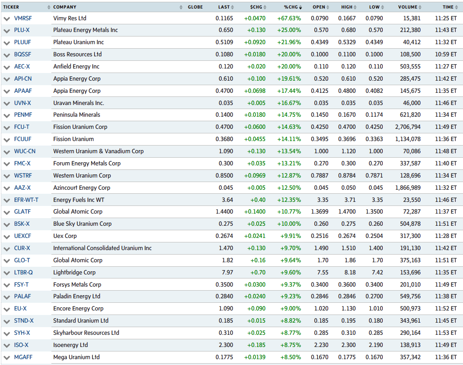
Task: Expand the FCU-T row chevron
Action: coord(6,128)
